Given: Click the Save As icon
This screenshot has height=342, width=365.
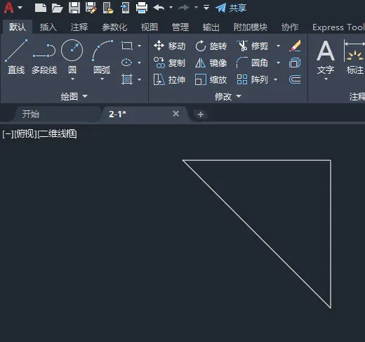Looking at the screenshot, I should pos(91,8).
